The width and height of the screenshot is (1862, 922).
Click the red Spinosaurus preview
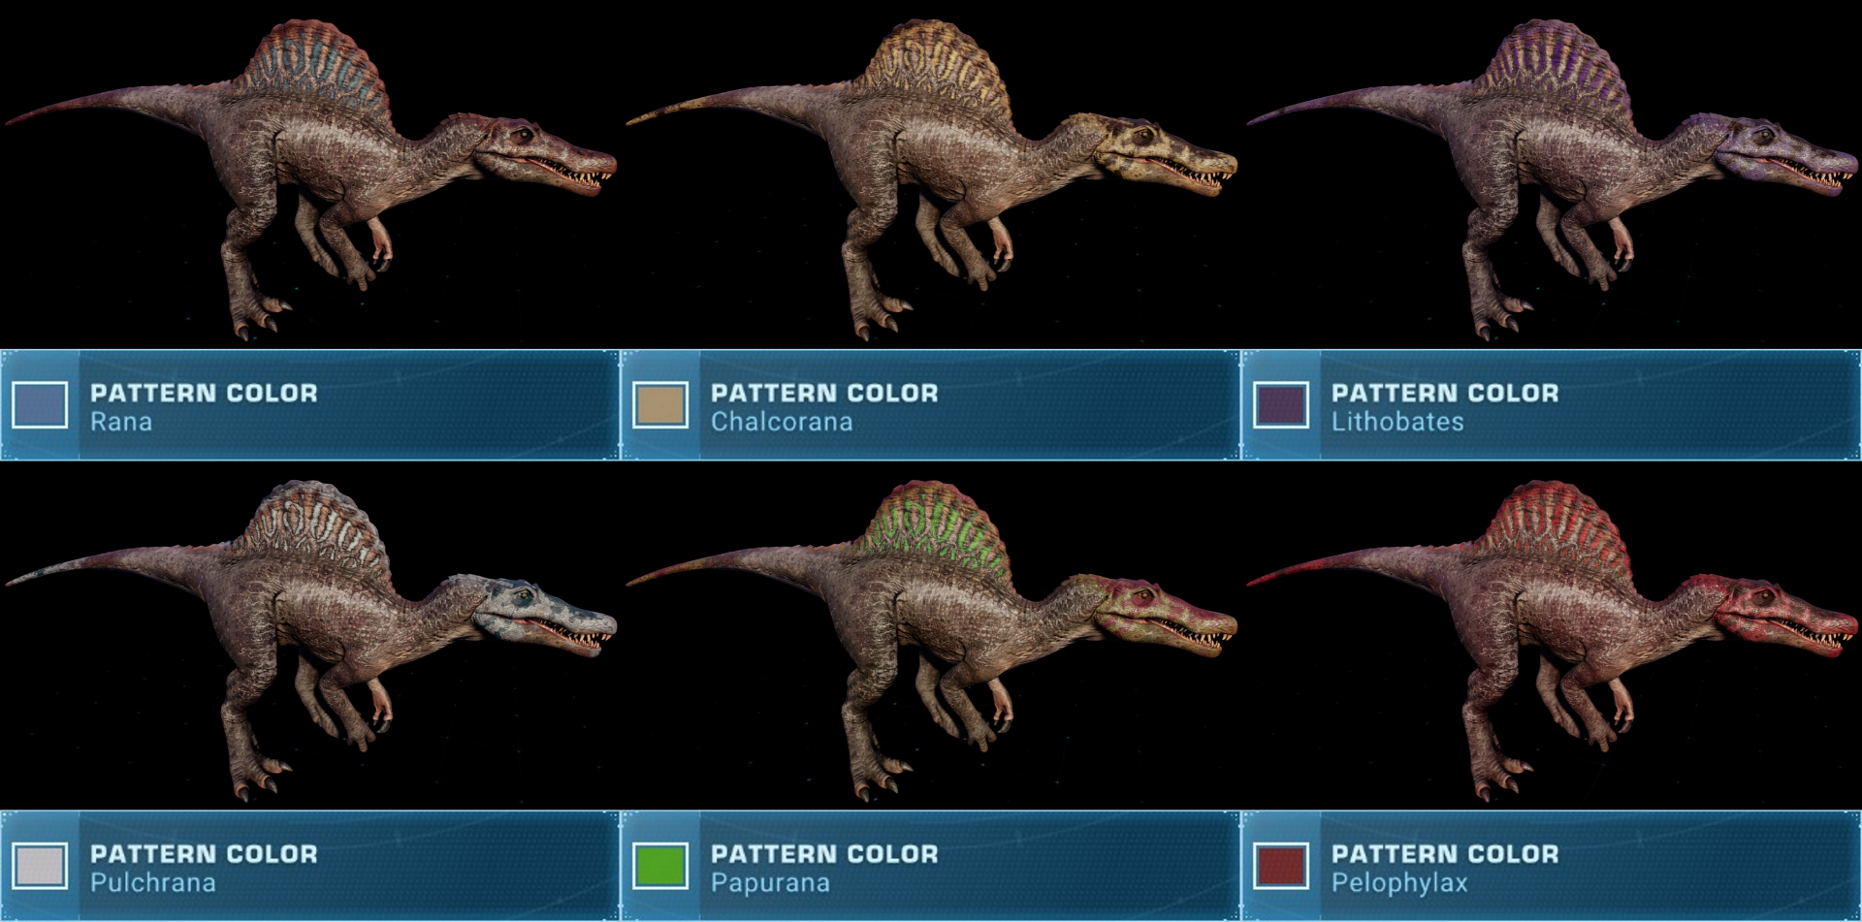pos(1552,640)
